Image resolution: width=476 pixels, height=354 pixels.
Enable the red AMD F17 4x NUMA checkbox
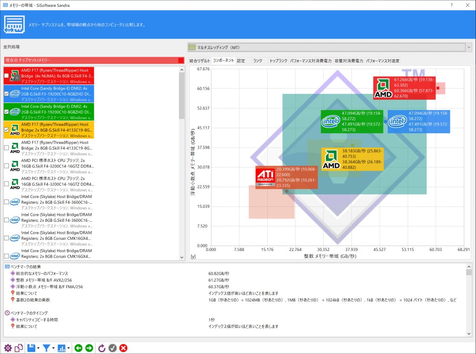[7, 76]
